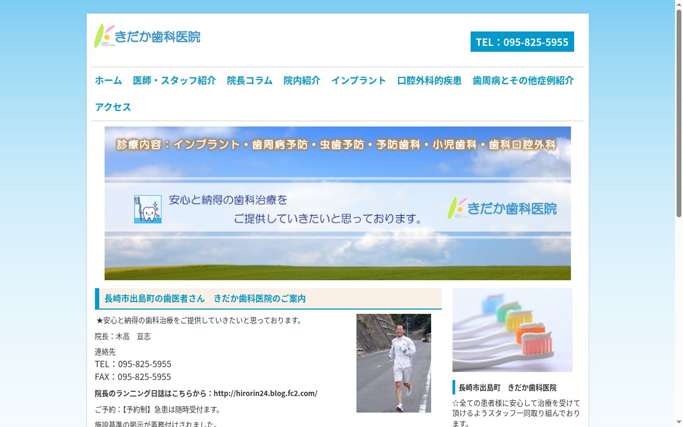Click the TEL：095-825-5955 button

click(x=522, y=42)
